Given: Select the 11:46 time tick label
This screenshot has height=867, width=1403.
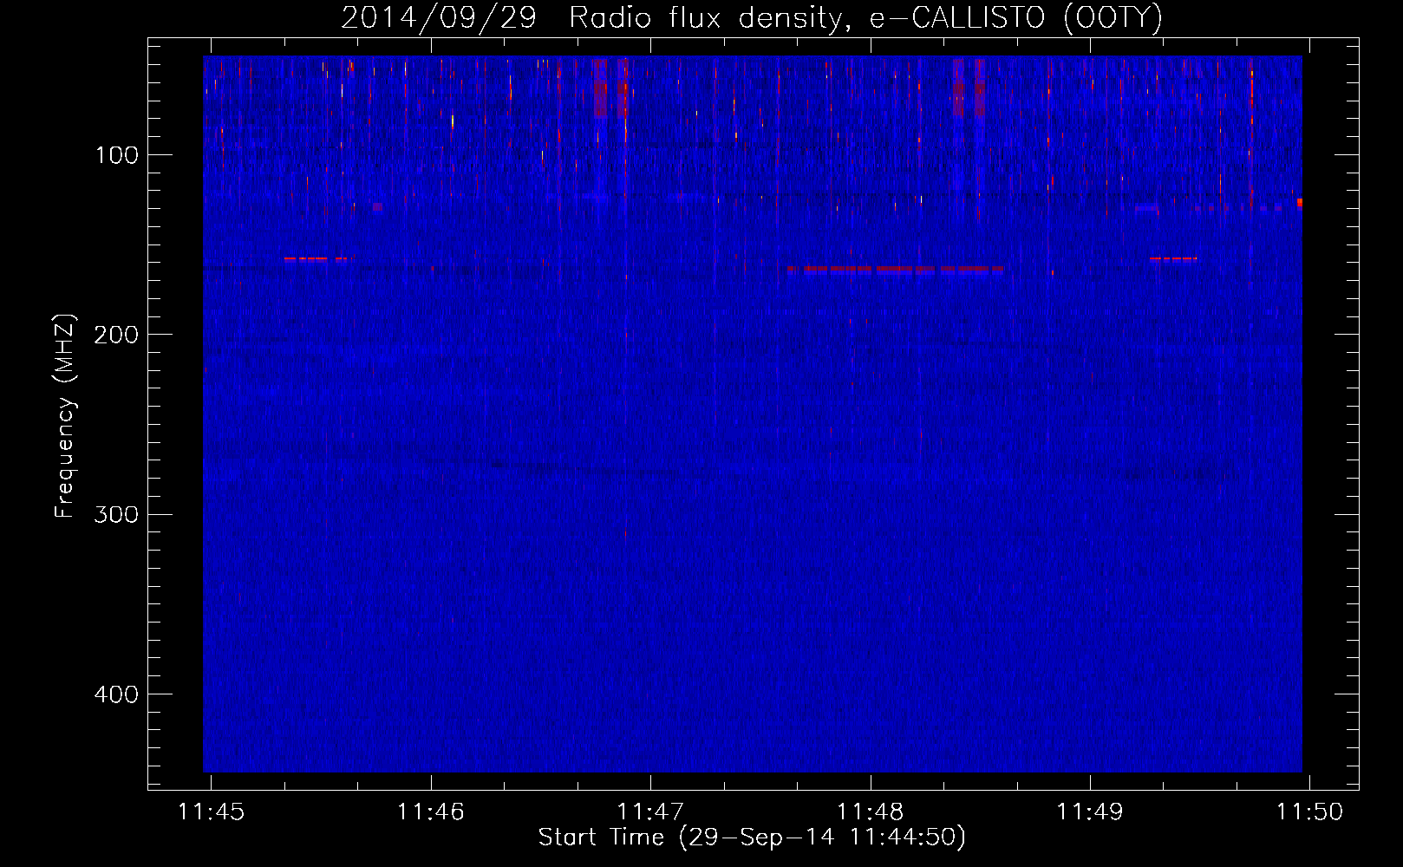Looking at the screenshot, I should (431, 812).
